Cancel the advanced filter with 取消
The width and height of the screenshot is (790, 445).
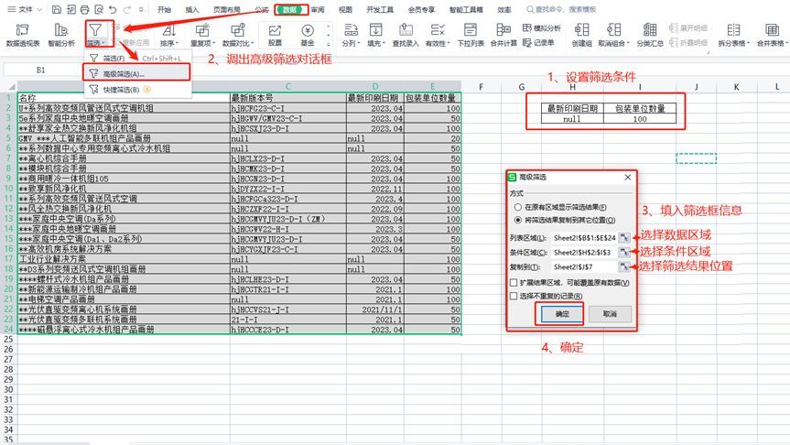610,314
